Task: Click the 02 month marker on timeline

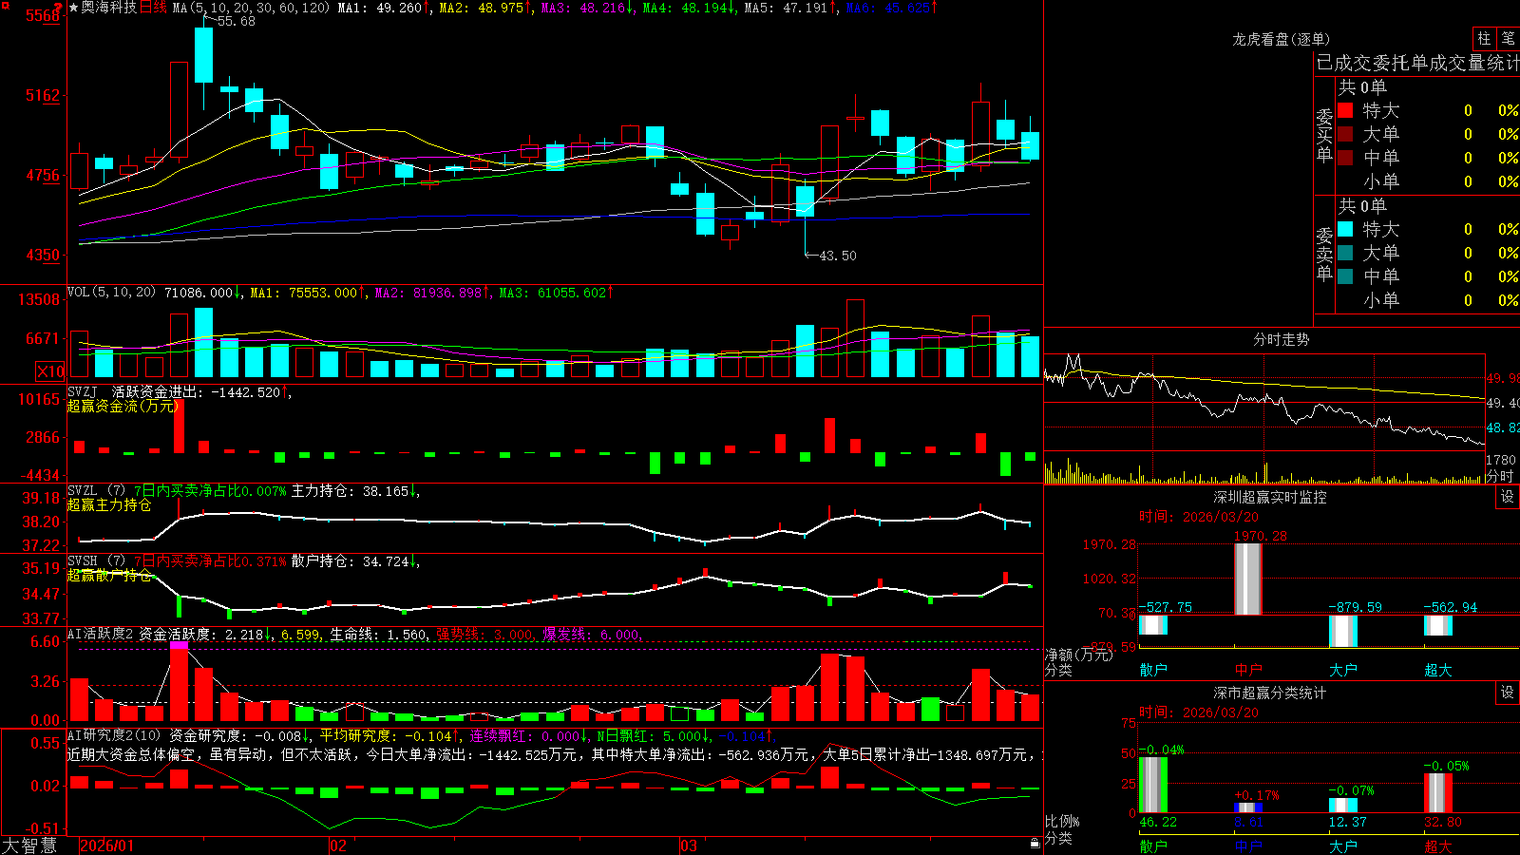Action: pyautogui.click(x=338, y=845)
